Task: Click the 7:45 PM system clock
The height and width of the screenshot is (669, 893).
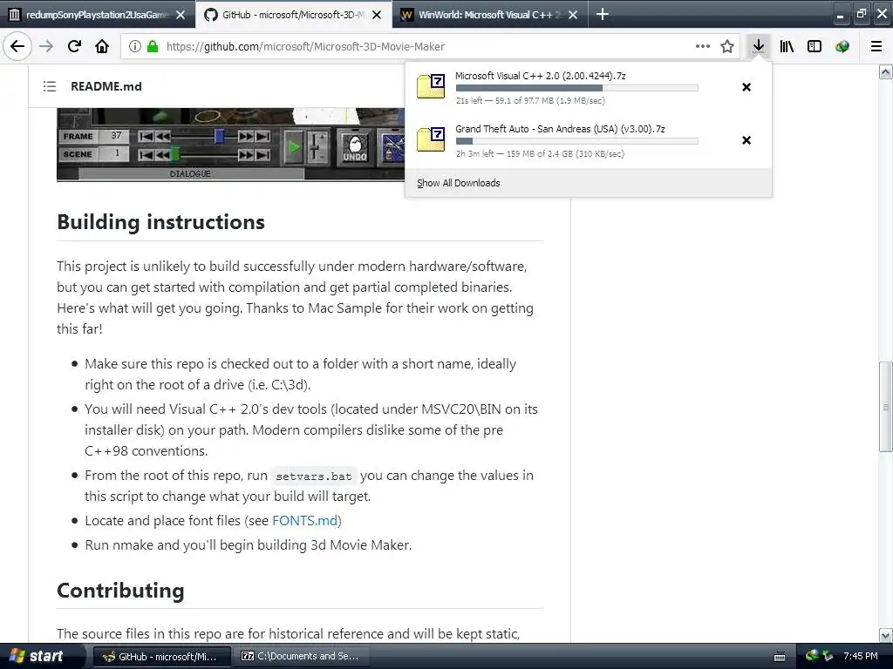Action: tap(861, 656)
